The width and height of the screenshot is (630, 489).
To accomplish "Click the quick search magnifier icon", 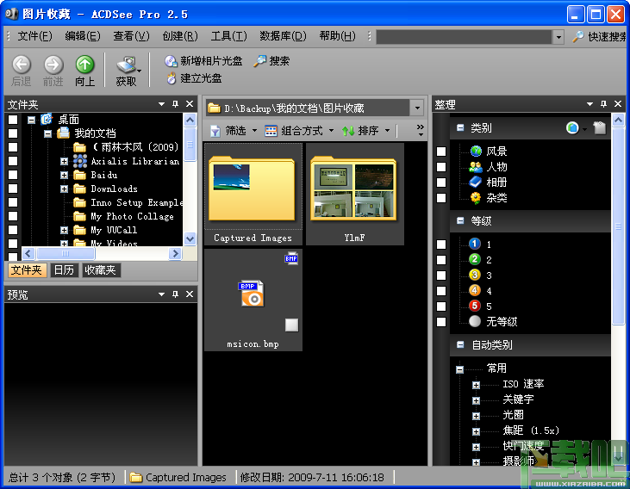I will pos(577,36).
